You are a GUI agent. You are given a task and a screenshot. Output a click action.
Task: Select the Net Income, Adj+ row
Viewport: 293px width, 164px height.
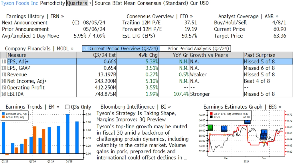[x=146, y=81]
